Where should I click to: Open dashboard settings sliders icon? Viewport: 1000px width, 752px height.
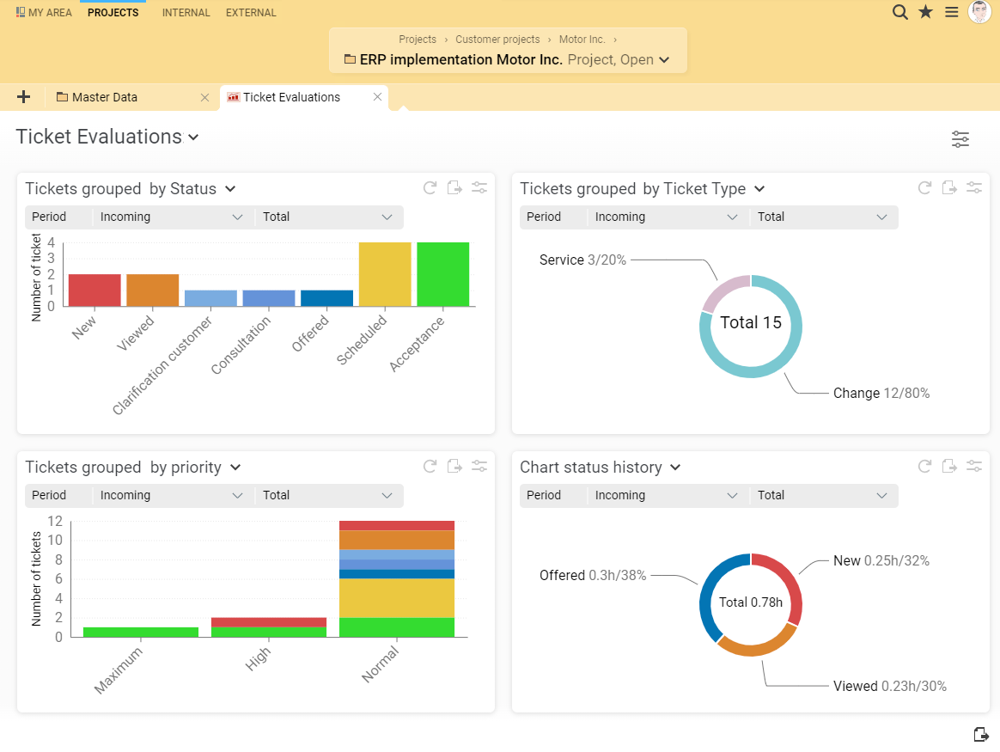tap(960, 139)
